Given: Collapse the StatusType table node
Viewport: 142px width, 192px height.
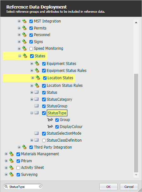Looking at the screenshot, I should (x=32, y=113).
